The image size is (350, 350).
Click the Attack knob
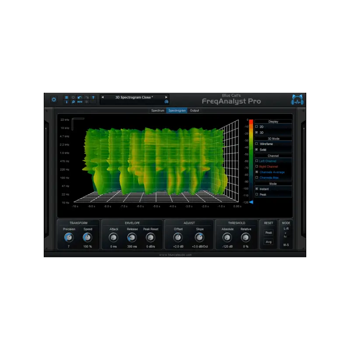(x=113, y=238)
